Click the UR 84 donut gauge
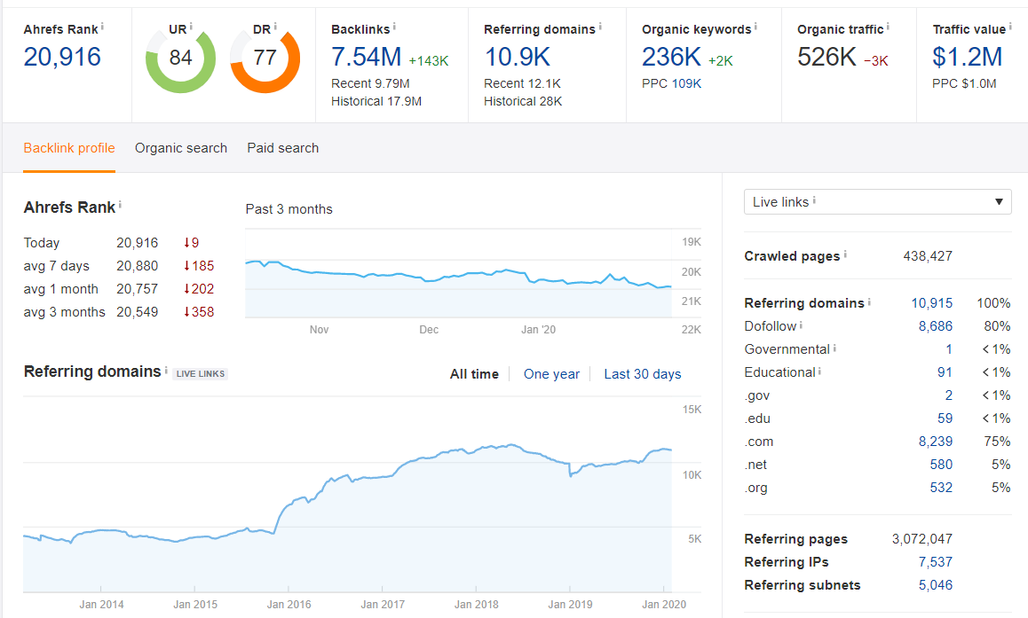 tap(180, 59)
